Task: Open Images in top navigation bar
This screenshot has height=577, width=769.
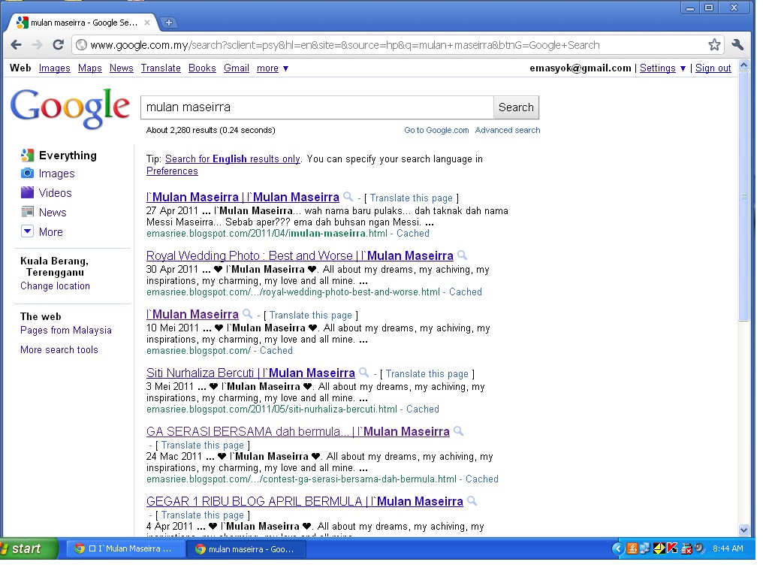Action: point(54,68)
